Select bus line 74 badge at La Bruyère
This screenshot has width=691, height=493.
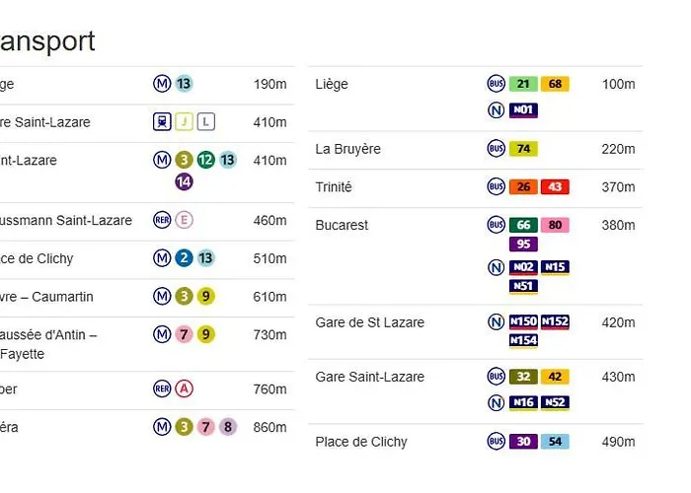coord(523,149)
